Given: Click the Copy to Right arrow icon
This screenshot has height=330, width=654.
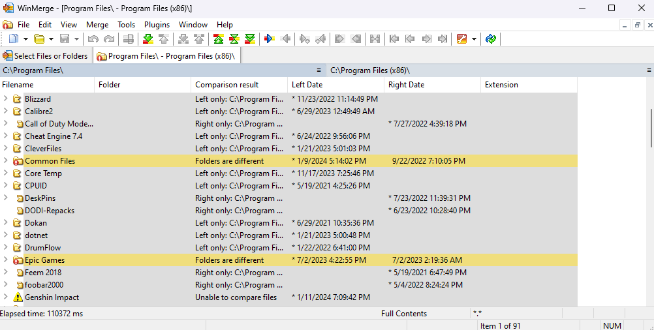Looking at the screenshot, I should point(269,39).
